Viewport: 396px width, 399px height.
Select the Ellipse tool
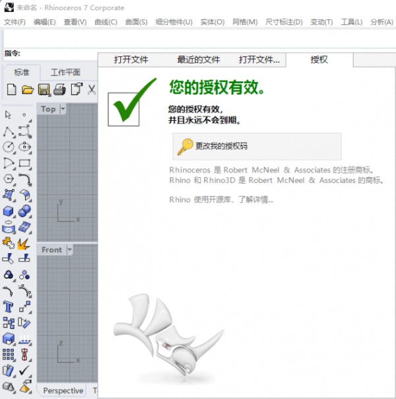24,147
